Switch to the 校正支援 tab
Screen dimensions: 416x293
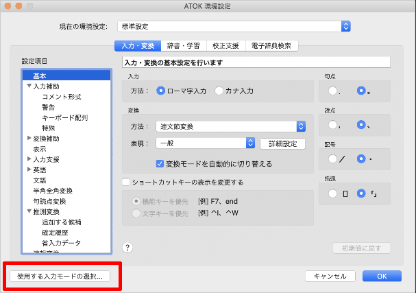(x=225, y=47)
